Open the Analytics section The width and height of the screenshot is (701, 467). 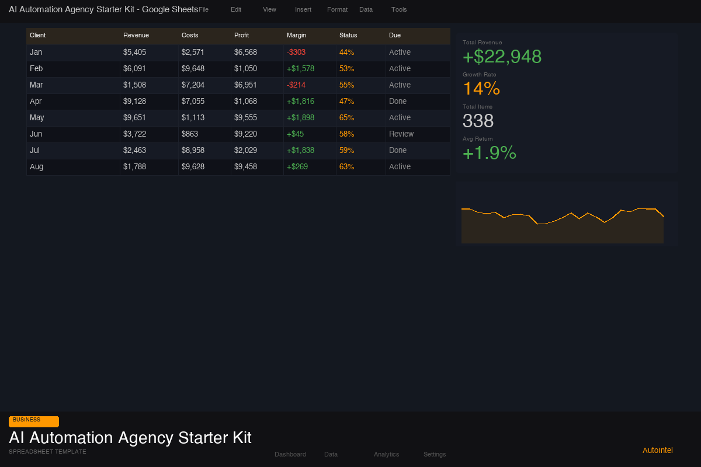click(x=386, y=454)
